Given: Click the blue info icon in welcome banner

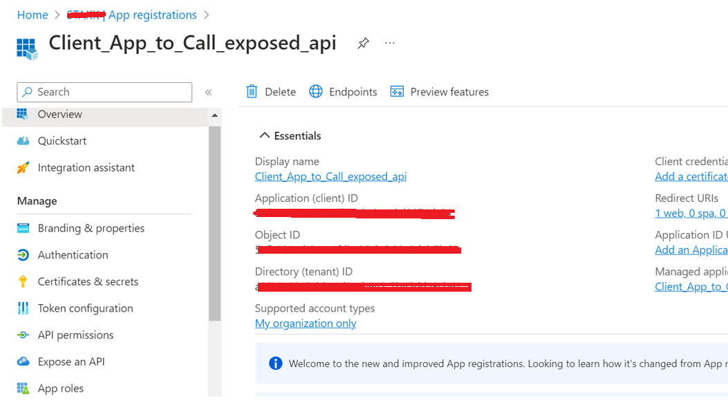Looking at the screenshot, I should [275, 363].
